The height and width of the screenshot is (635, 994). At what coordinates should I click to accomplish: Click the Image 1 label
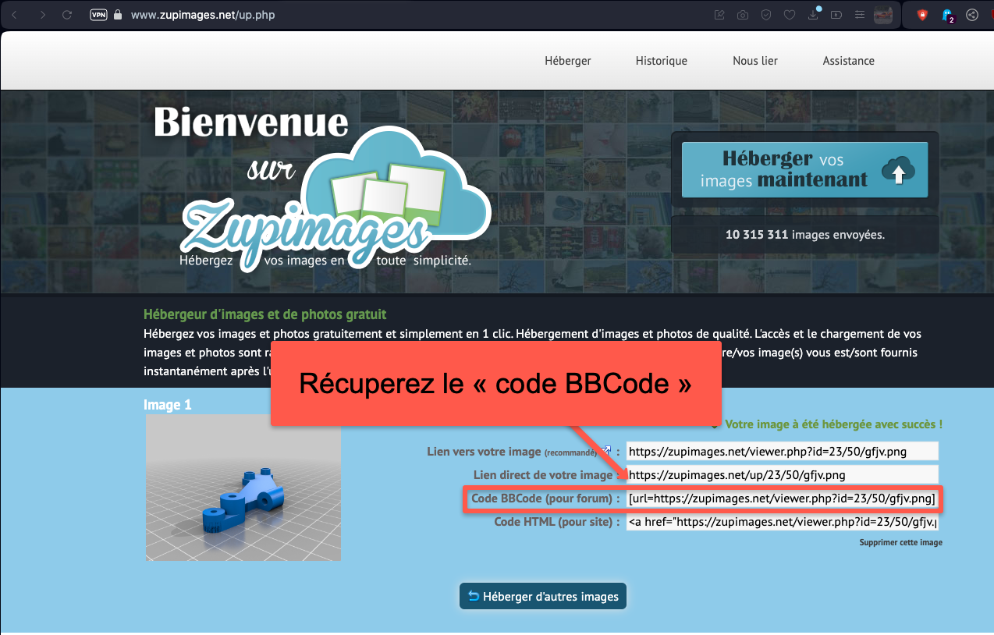coord(167,405)
